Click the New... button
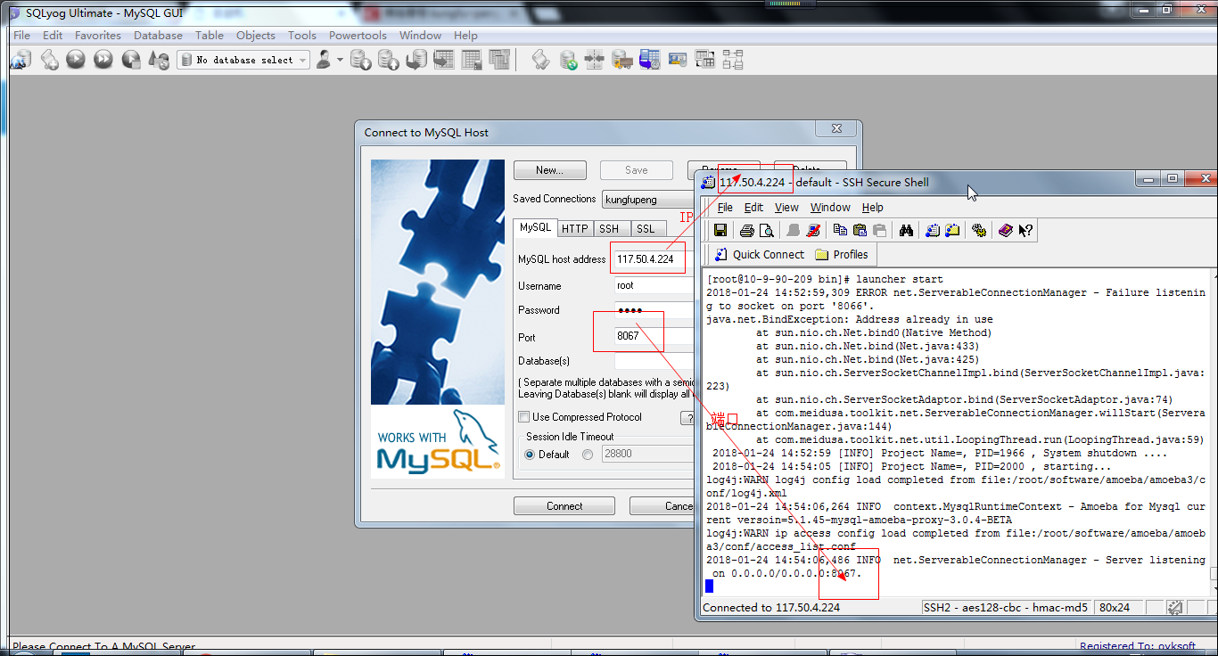This screenshot has height=656, width=1218. (550, 170)
